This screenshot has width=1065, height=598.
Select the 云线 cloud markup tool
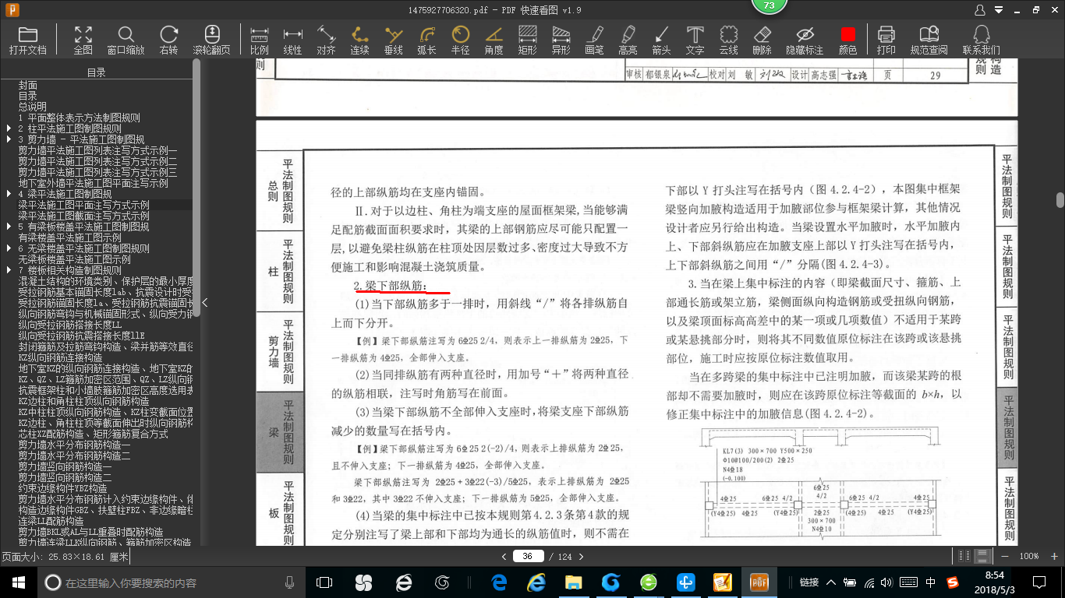pos(727,37)
